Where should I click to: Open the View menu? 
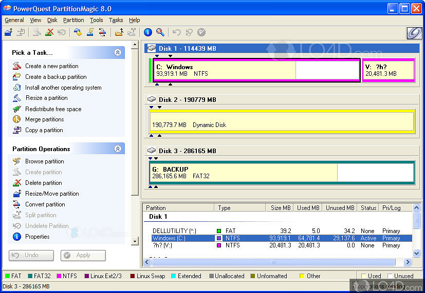click(x=35, y=20)
